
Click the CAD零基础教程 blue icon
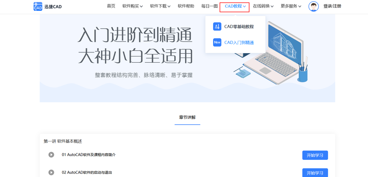pos(217,26)
